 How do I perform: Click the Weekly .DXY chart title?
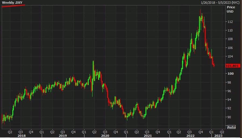(x=12, y=3)
